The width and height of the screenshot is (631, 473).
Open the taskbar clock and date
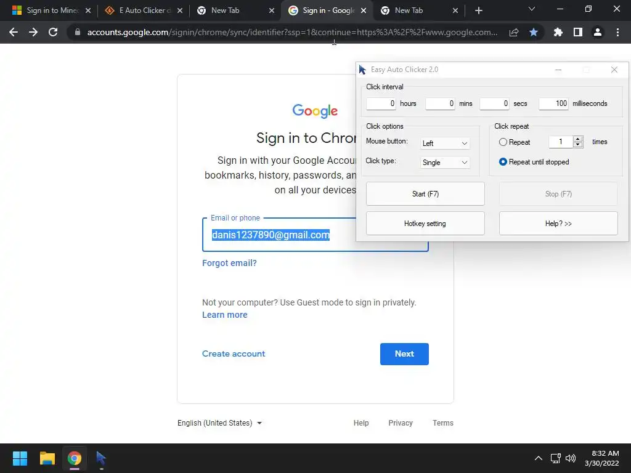coord(602,458)
